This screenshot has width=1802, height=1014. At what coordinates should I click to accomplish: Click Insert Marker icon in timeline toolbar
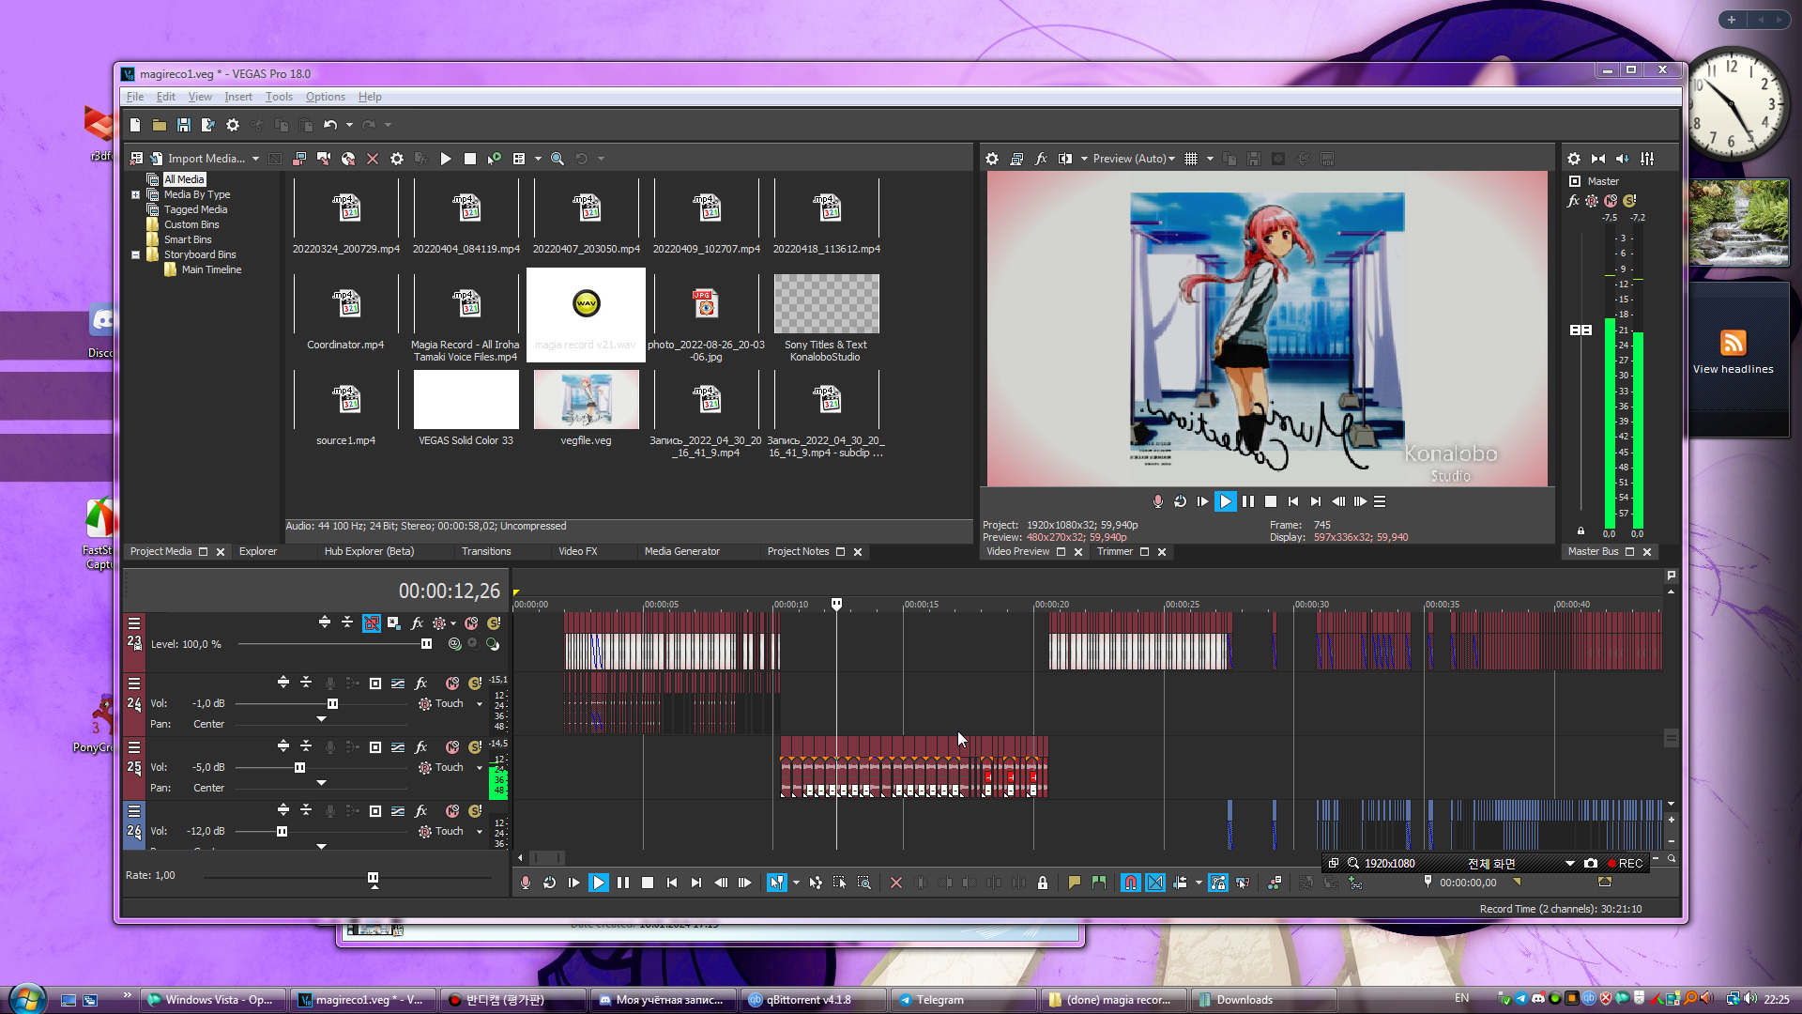pos(1074,883)
